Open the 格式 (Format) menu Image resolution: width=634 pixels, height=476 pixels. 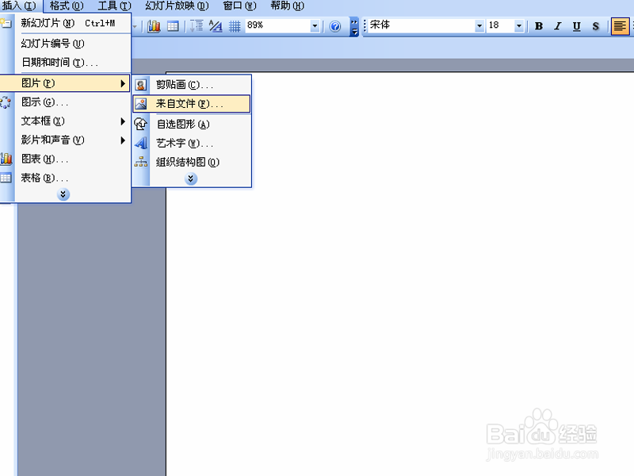[x=67, y=6]
